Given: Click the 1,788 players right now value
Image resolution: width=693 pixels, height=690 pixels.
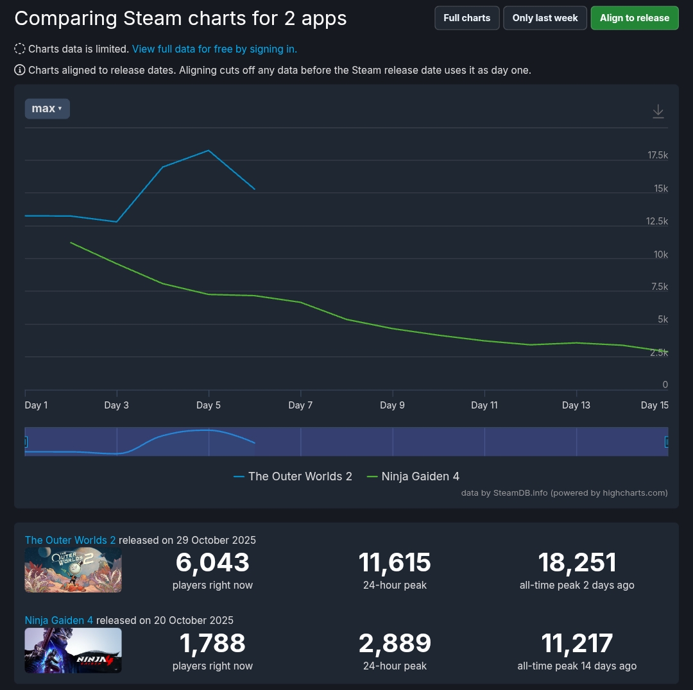Looking at the screenshot, I should tap(212, 643).
